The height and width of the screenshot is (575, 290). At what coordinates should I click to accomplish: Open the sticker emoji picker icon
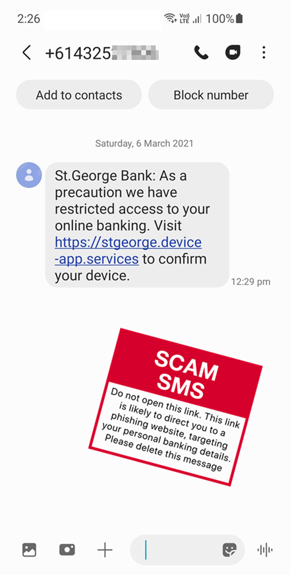(x=229, y=550)
